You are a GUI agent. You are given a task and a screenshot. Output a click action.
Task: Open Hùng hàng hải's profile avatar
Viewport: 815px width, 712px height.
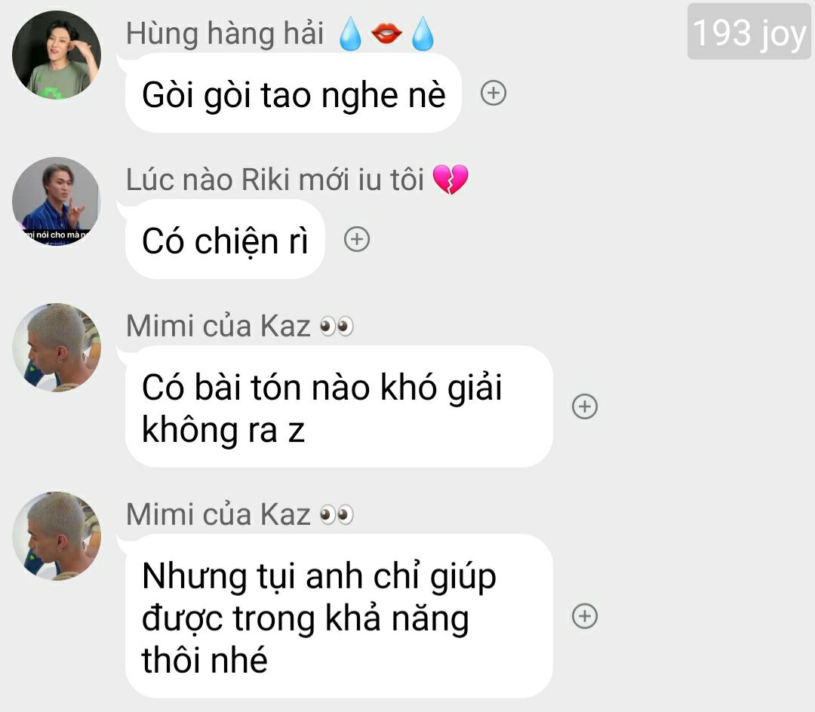(x=57, y=55)
